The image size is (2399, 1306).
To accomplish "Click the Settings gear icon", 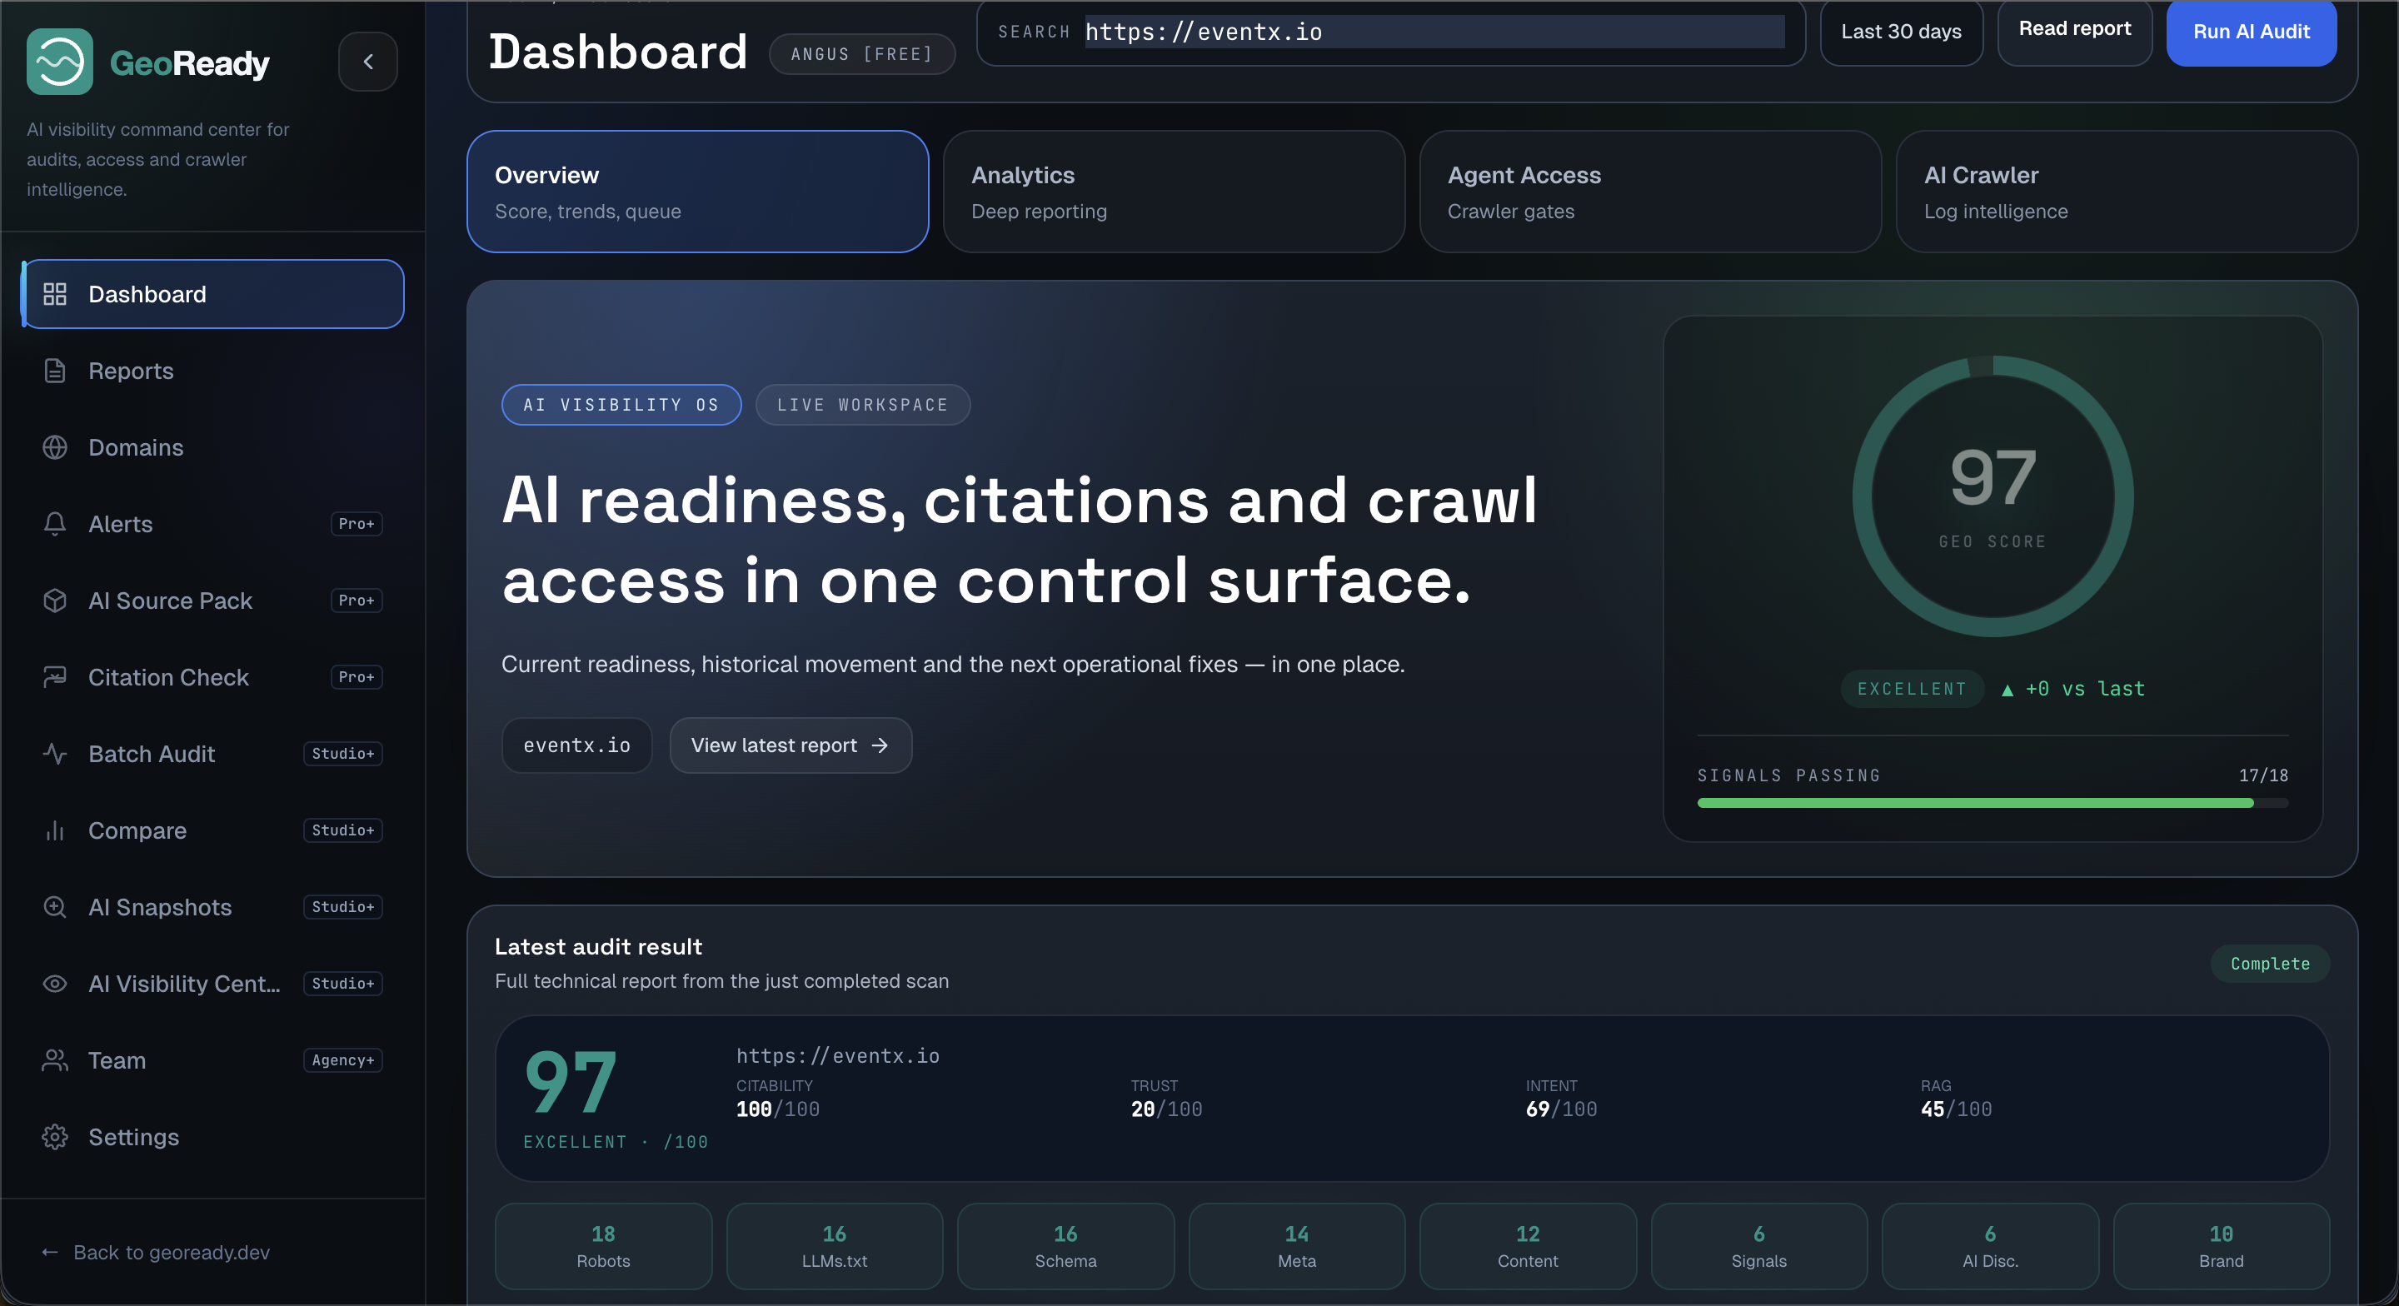I will pyautogui.click(x=55, y=1136).
